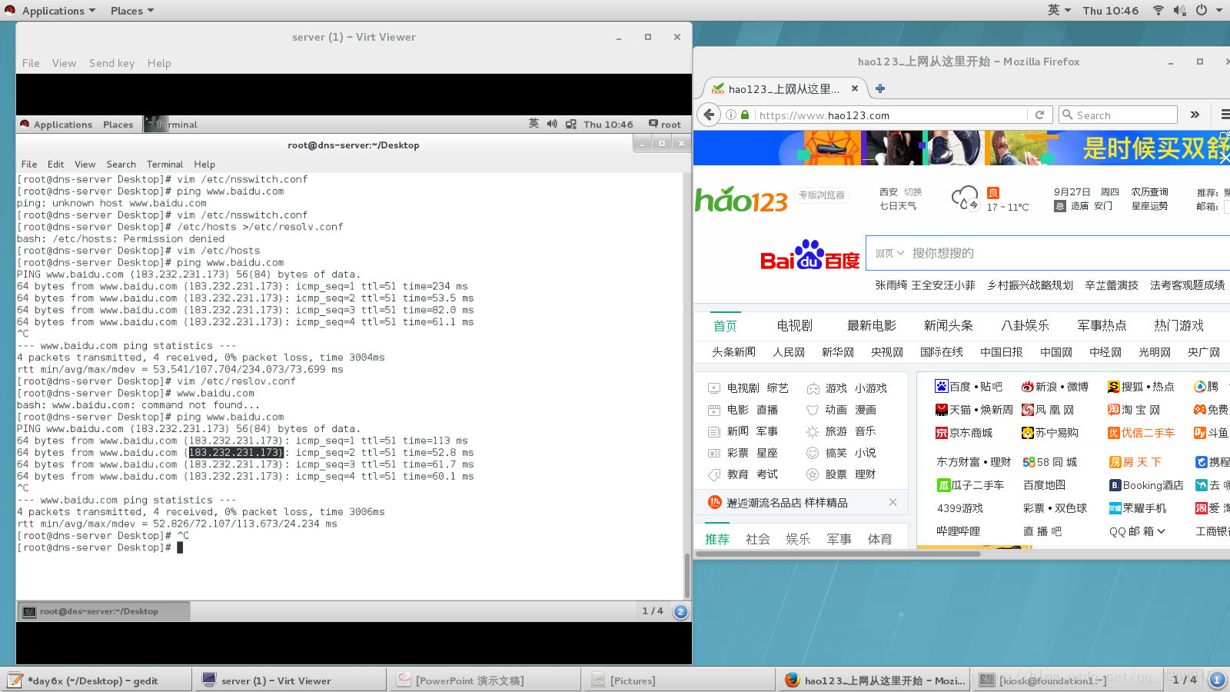This screenshot has height=692, width=1230.
Task: Open the 央视网 link
Action: (887, 352)
